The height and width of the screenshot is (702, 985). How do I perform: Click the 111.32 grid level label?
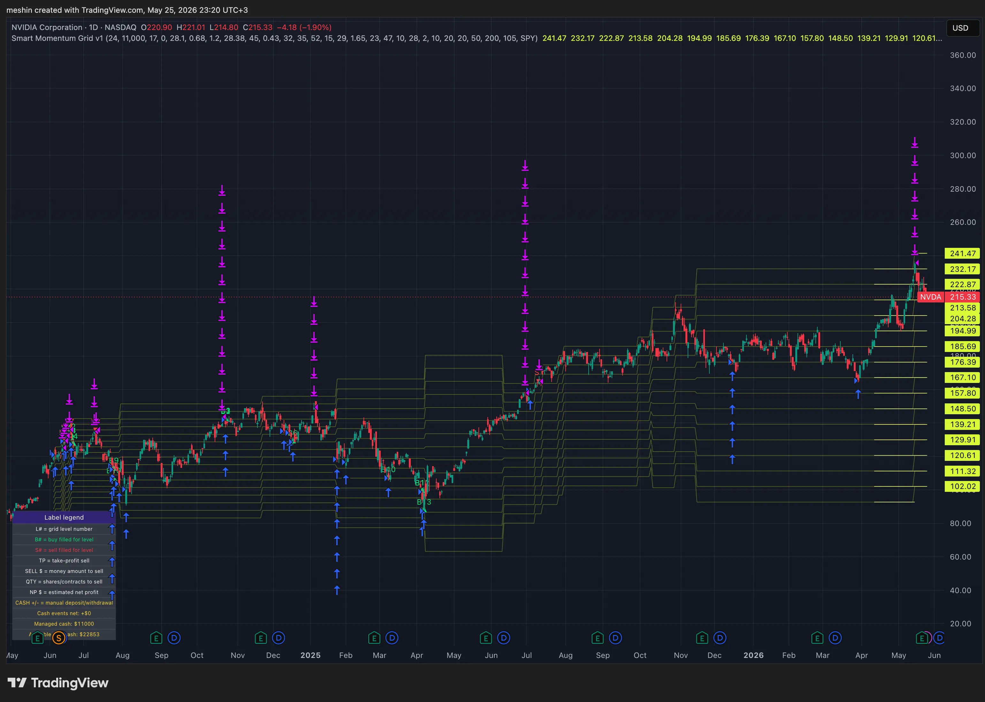coord(963,471)
